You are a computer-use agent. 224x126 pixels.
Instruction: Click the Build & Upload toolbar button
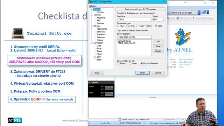[x=201, y=18]
